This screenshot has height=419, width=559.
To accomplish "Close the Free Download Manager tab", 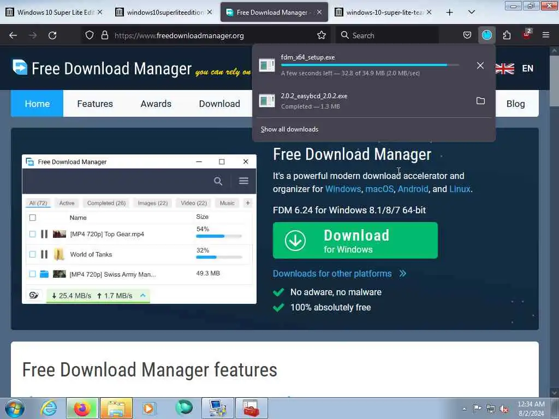I will click(319, 13).
